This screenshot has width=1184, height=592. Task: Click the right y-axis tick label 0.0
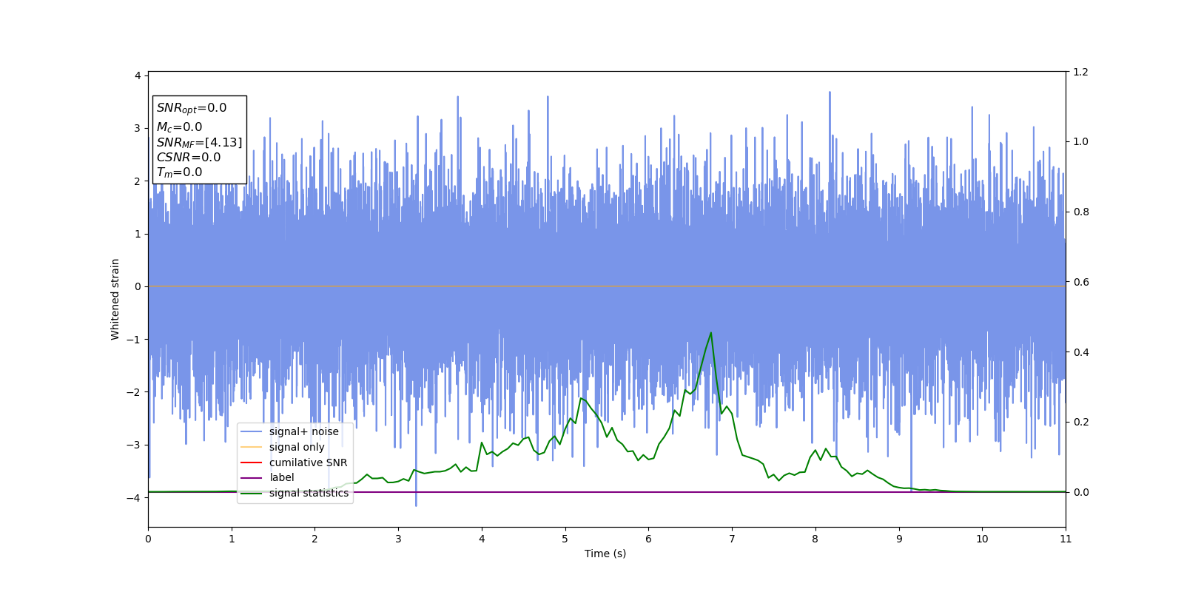pos(1080,492)
